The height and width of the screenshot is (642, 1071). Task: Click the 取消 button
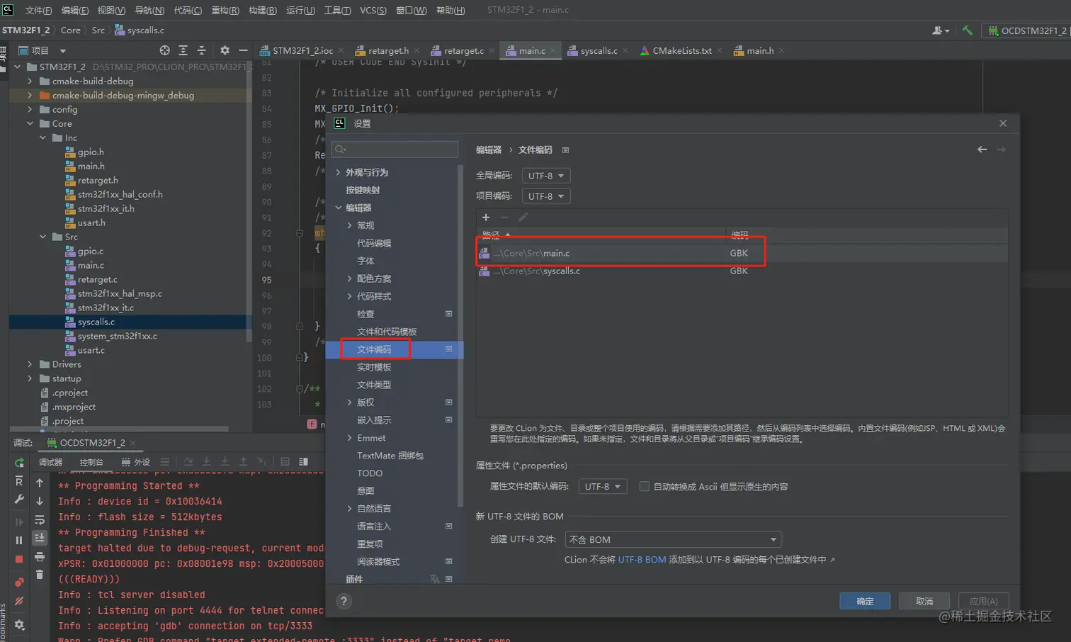(924, 602)
